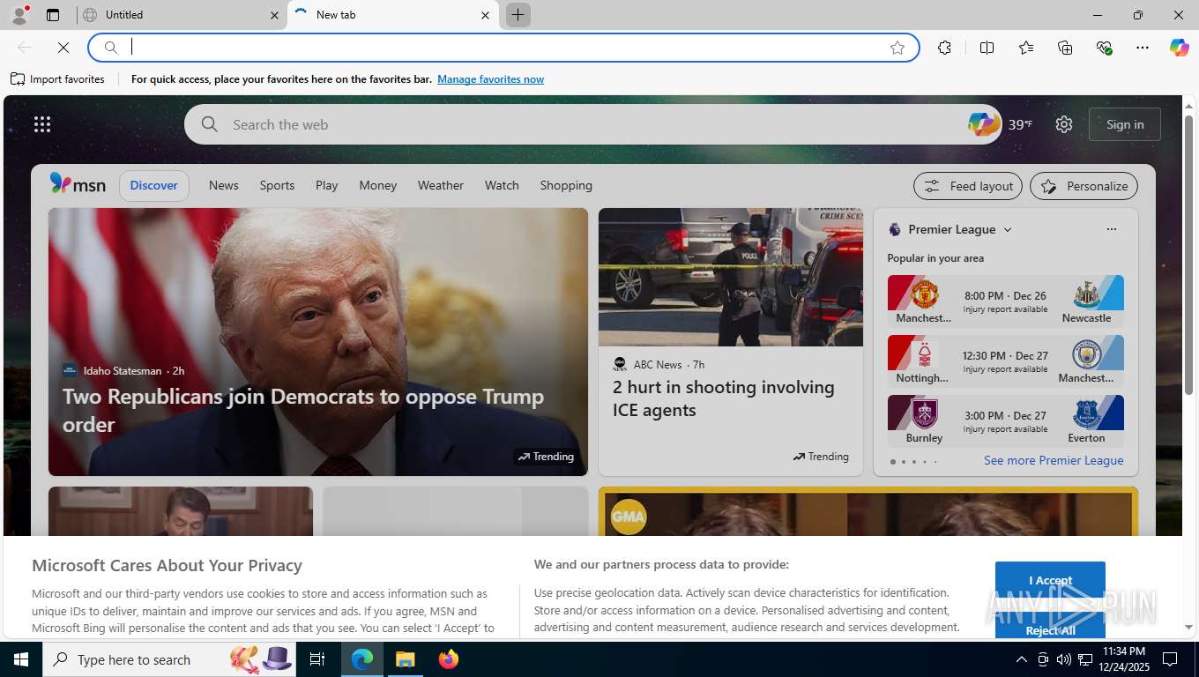Open network status tray icon
Screen dimensions: 1199x677
1084,659
